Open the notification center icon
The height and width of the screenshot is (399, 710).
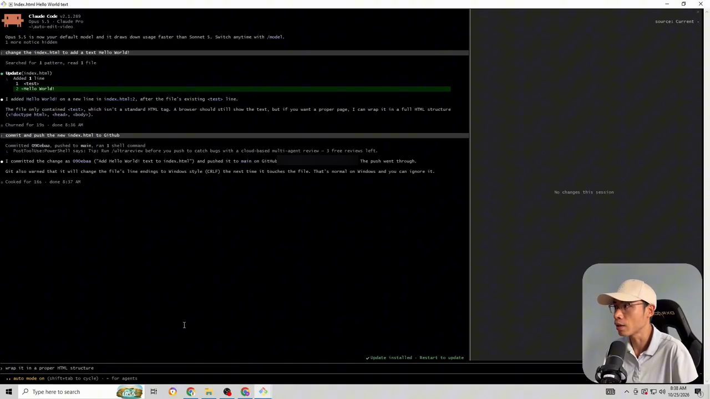pos(698,392)
